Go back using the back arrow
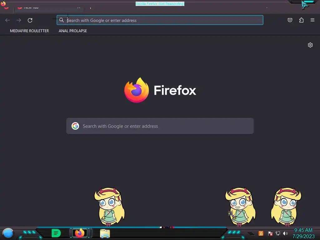Screen dimensions: 320x240 click(7, 20)
